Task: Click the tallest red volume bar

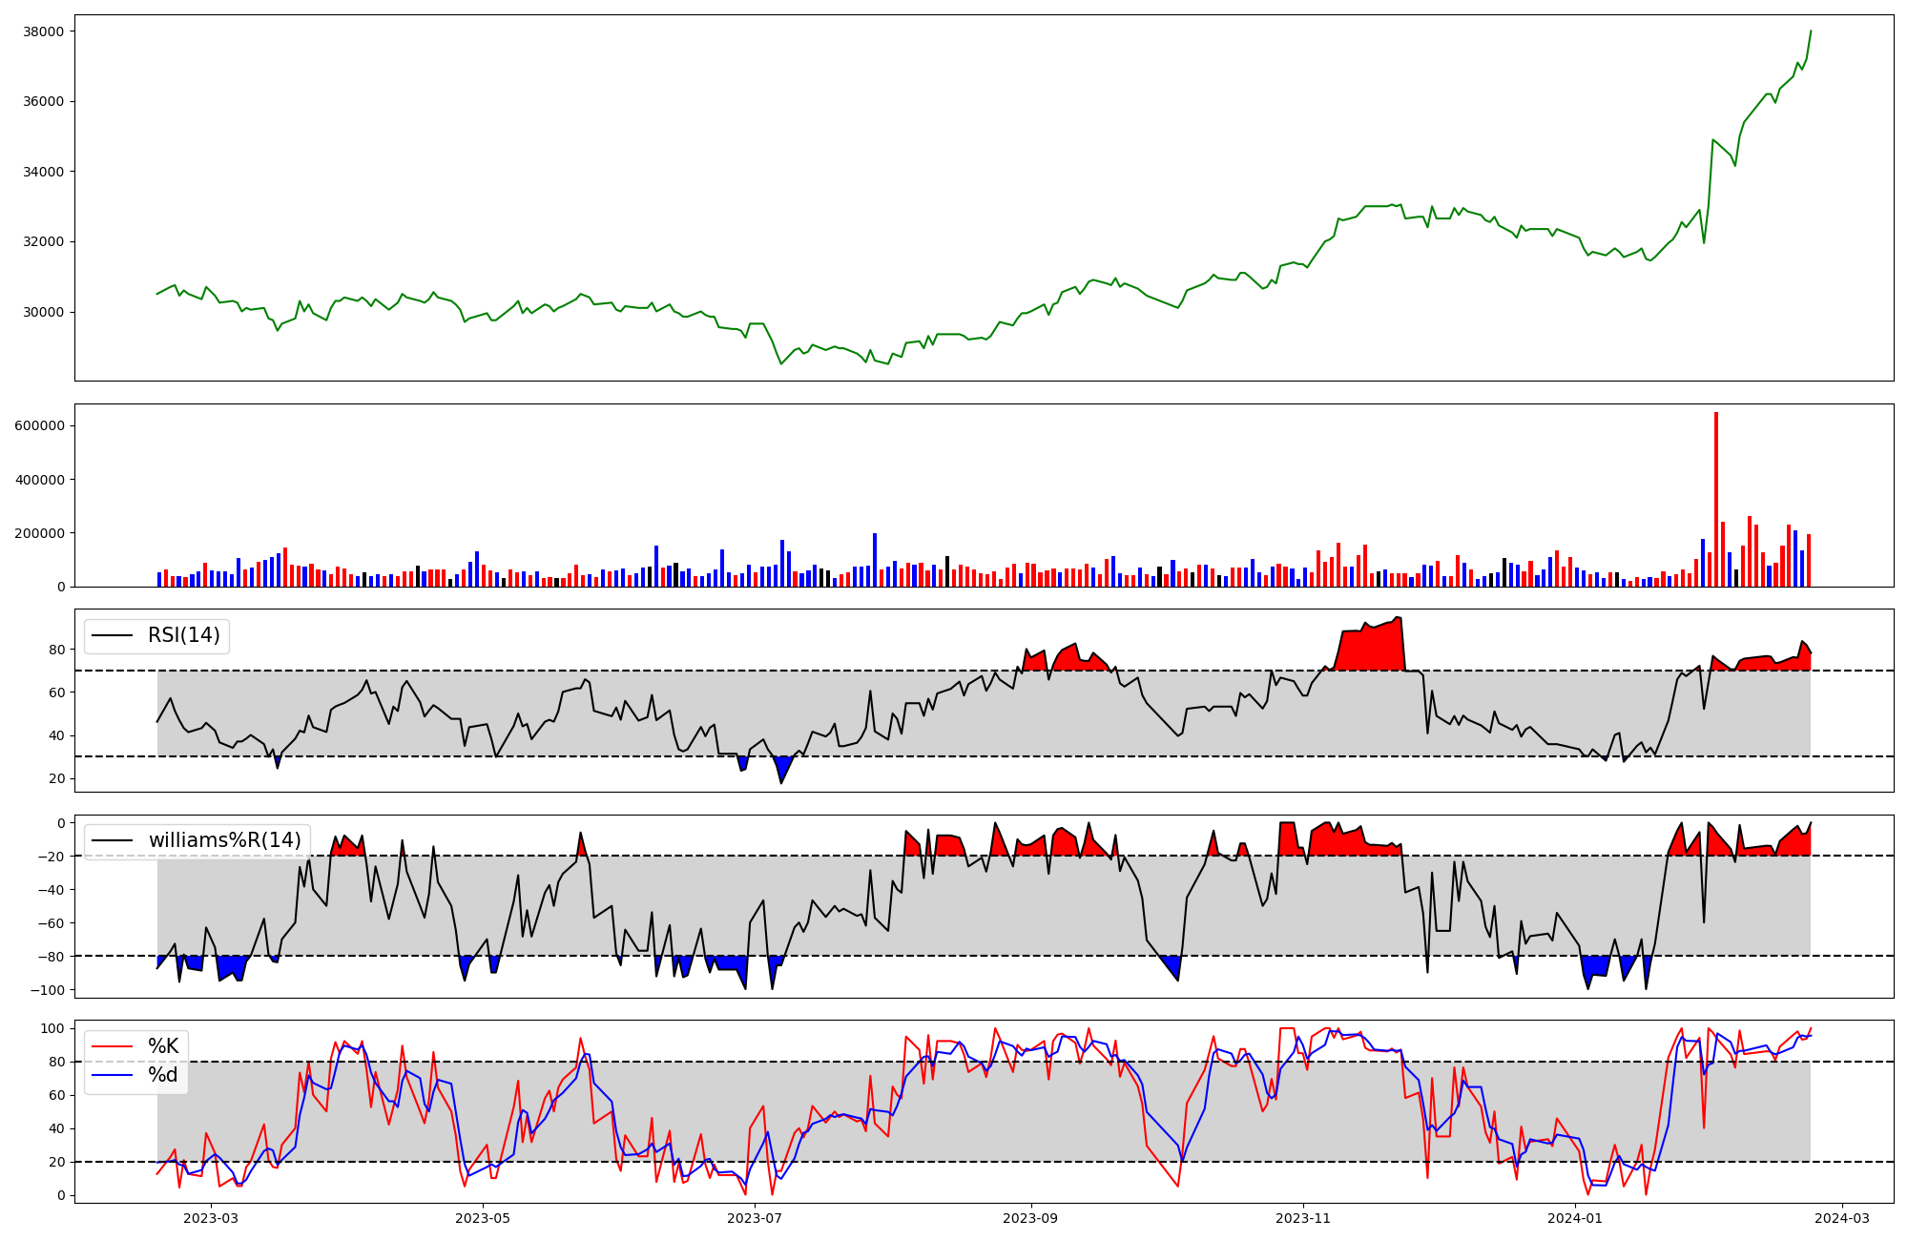Action: tap(1716, 499)
